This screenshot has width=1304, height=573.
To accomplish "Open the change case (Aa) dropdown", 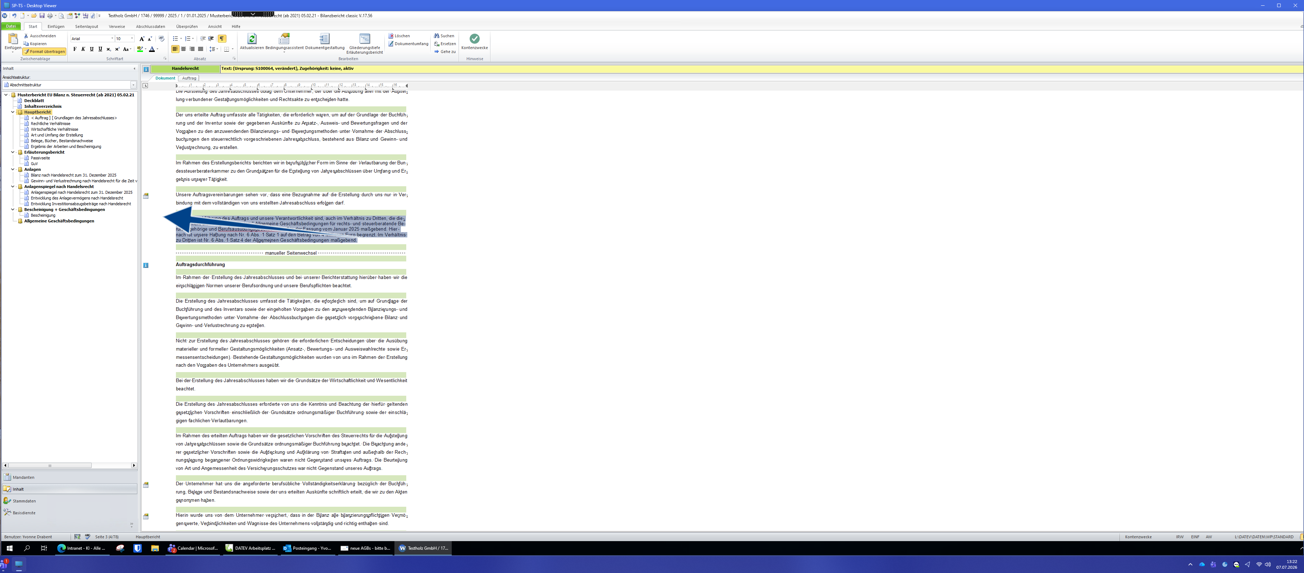I will point(127,49).
